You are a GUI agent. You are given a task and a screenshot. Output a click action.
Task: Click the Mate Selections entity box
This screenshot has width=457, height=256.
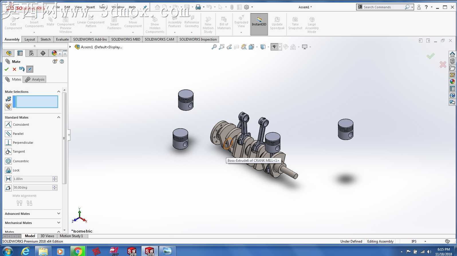[x=37, y=102]
